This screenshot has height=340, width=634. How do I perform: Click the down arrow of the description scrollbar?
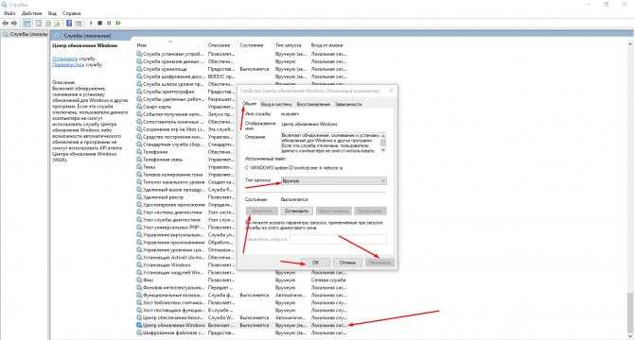coord(383,149)
